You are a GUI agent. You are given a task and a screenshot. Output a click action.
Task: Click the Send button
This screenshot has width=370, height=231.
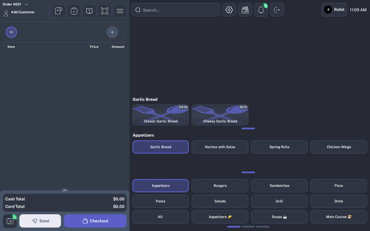pos(40,221)
